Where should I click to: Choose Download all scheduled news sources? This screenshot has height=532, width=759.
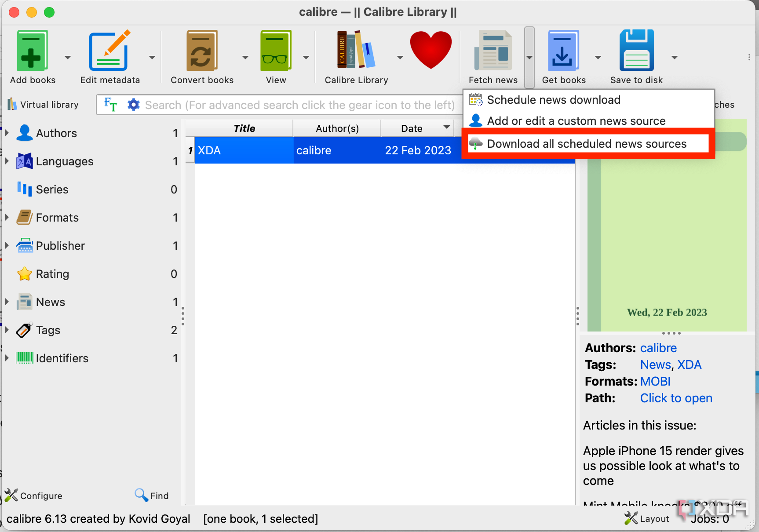click(x=588, y=144)
